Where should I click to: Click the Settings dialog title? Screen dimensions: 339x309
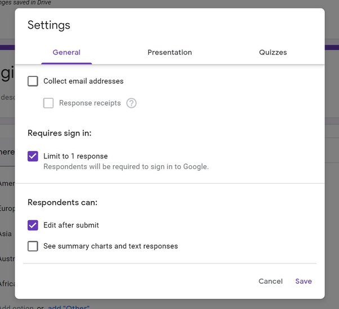pos(49,25)
